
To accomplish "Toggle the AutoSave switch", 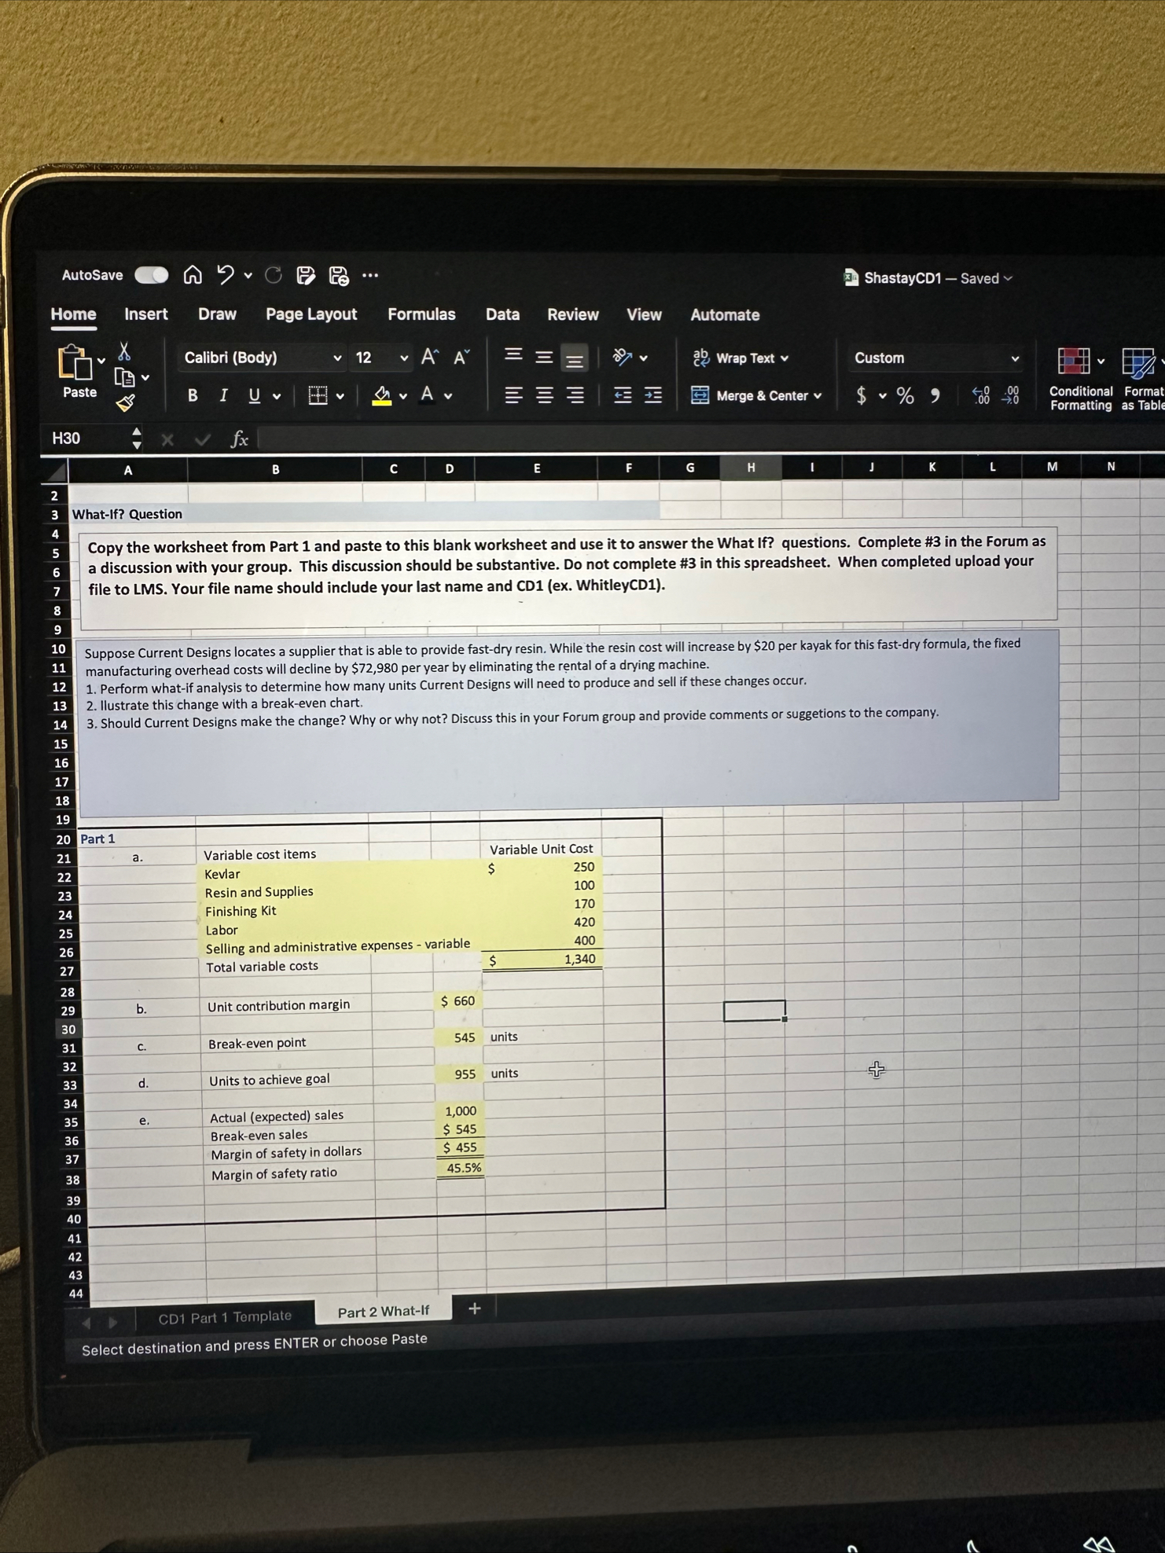I will pos(151,275).
